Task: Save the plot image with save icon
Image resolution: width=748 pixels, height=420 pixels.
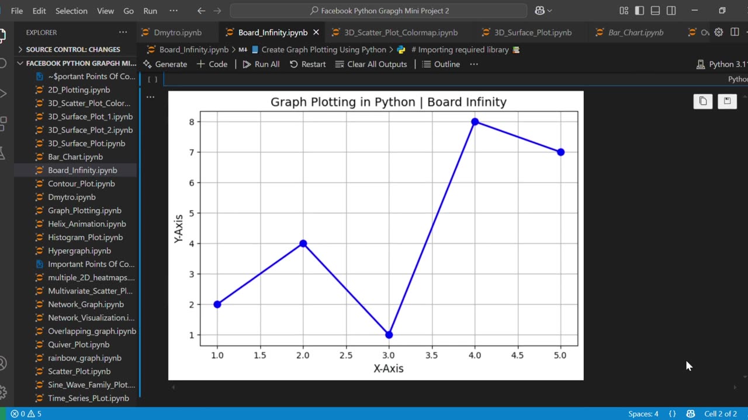Action: click(727, 101)
